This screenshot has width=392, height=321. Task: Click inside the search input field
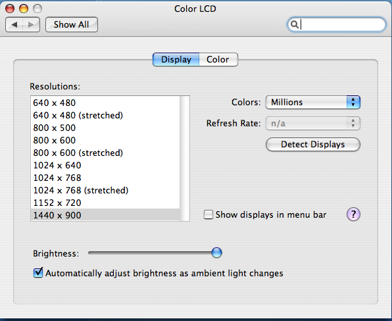tap(341, 24)
